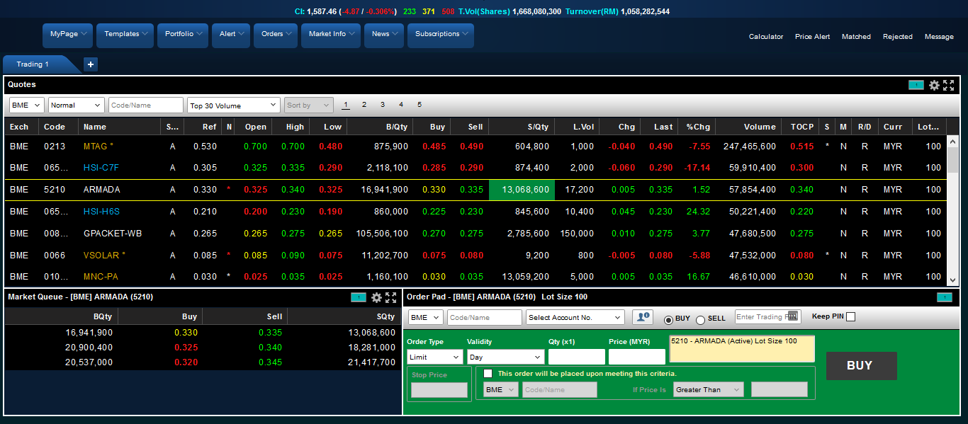968x424 pixels.
Task: Open the Select Account No. dropdown
Action: coord(575,318)
